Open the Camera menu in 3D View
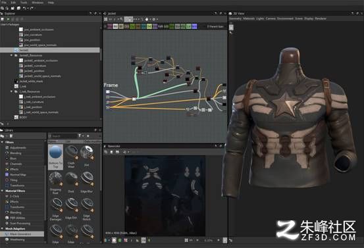Image resolution: width=364 pixels, height=248 pixels. coord(271,18)
